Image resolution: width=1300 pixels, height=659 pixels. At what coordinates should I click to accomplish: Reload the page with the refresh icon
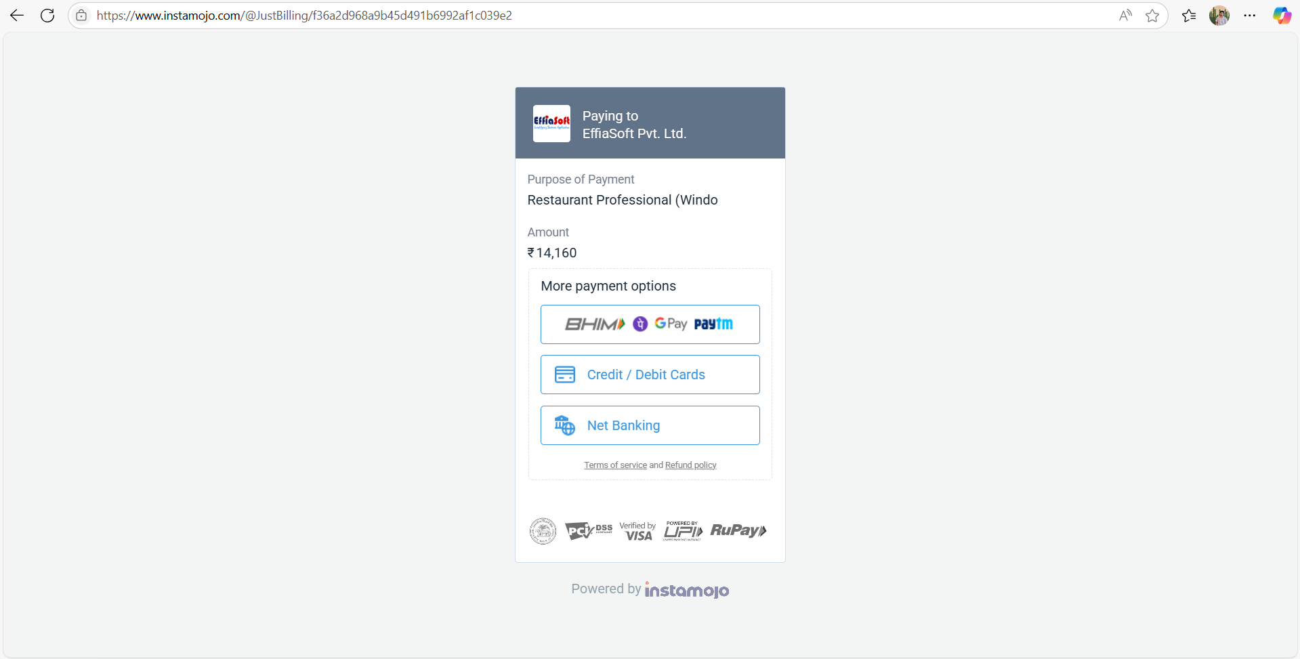tap(47, 16)
